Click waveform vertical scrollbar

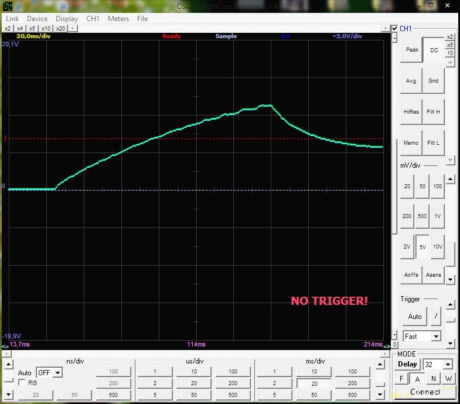tap(394, 188)
